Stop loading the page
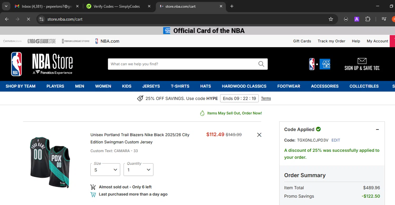The height and width of the screenshot is (205, 395). (28, 19)
